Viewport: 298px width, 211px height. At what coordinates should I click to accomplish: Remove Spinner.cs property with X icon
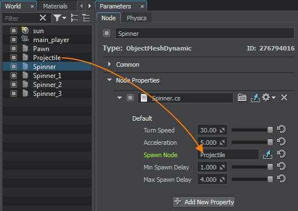click(284, 98)
